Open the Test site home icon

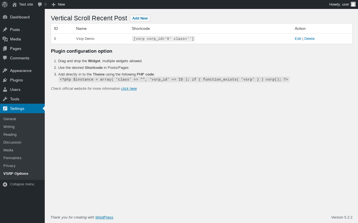15,4
